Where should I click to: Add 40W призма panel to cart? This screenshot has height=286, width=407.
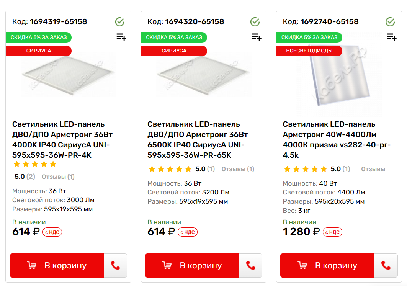pos(327,265)
